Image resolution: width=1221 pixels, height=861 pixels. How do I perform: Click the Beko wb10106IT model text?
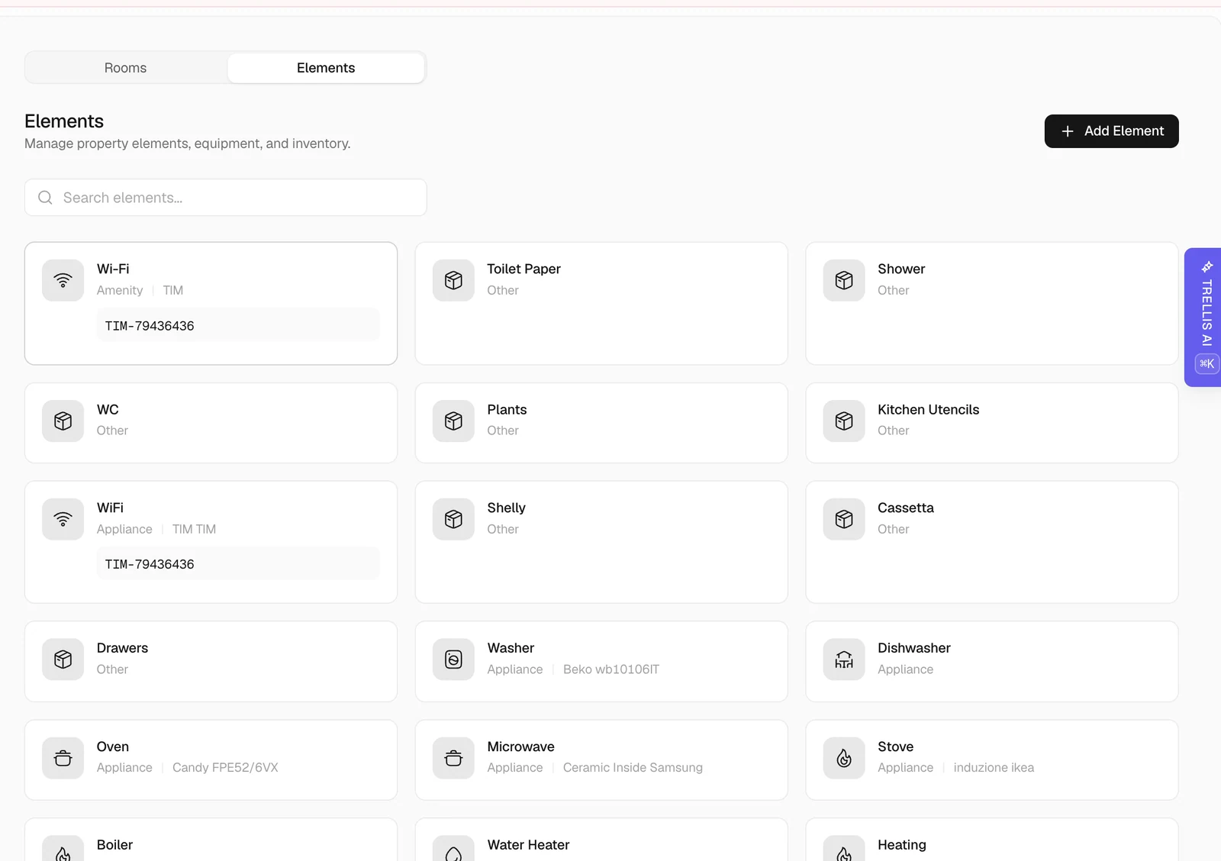611,669
